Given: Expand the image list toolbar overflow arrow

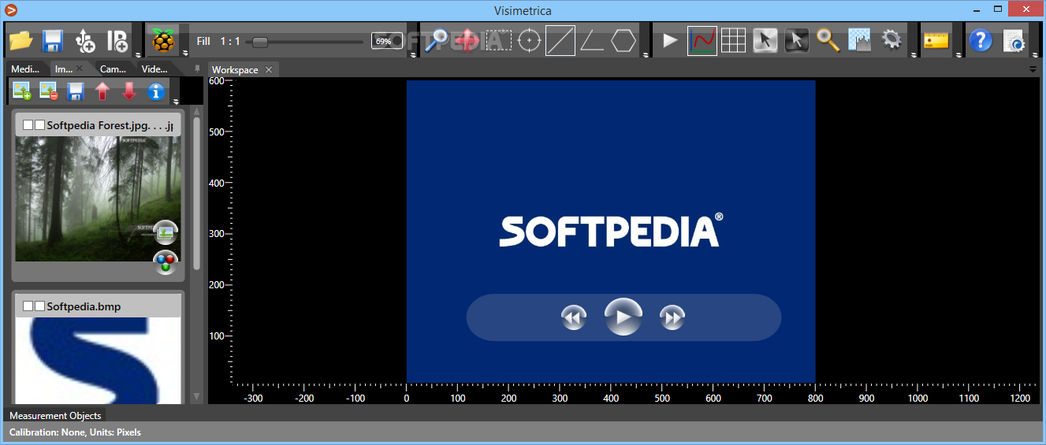Looking at the screenshot, I should 176,102.
